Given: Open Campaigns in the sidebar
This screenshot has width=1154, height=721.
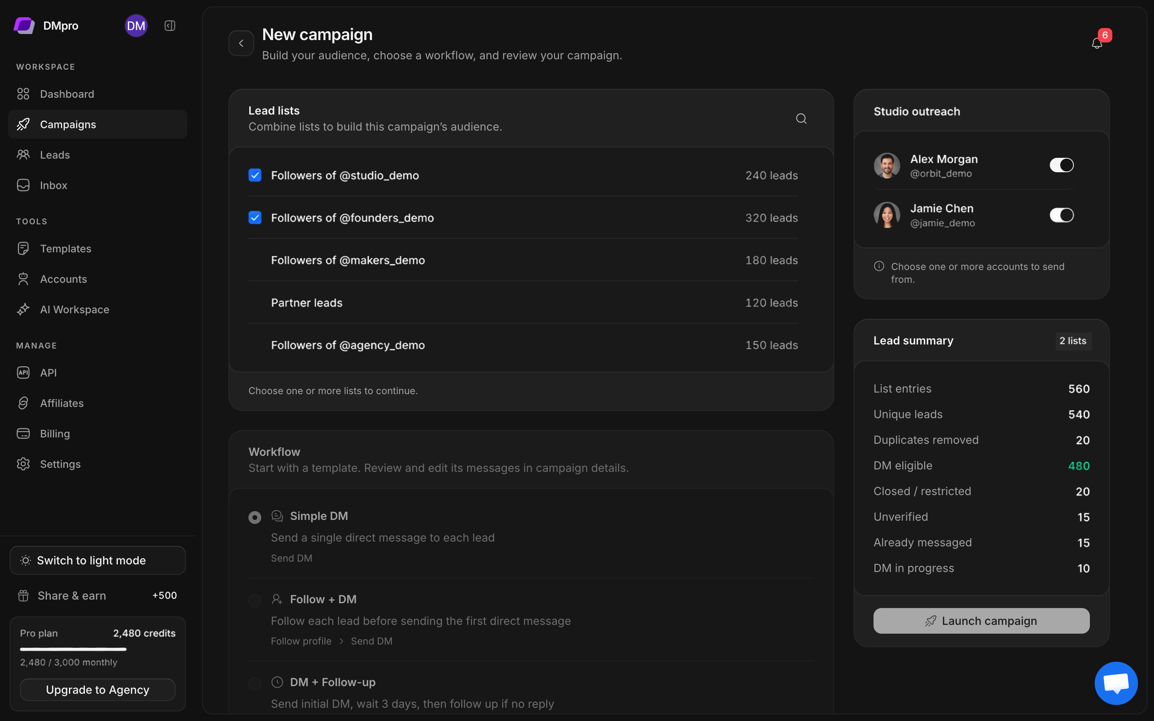Looking at the screenshot, I should point(98,125).
